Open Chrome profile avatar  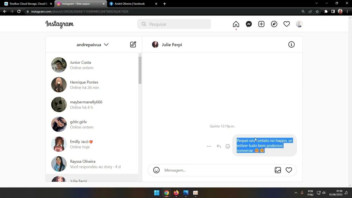340,12
